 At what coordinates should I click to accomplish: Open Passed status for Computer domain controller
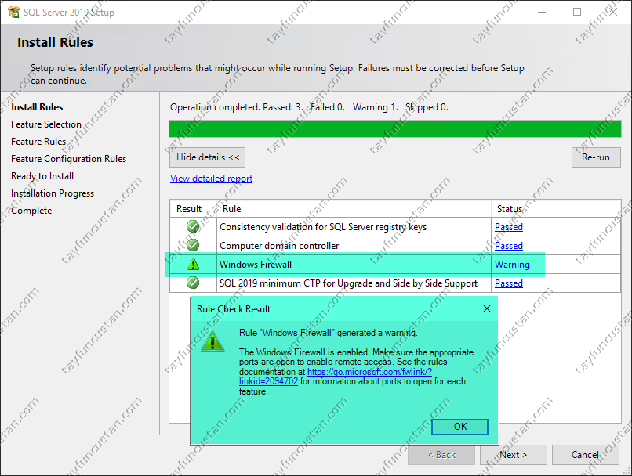509,246
